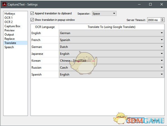Select the French OCR language cell
Viewport: 167px width, 126px height.
tap(45, 40)
